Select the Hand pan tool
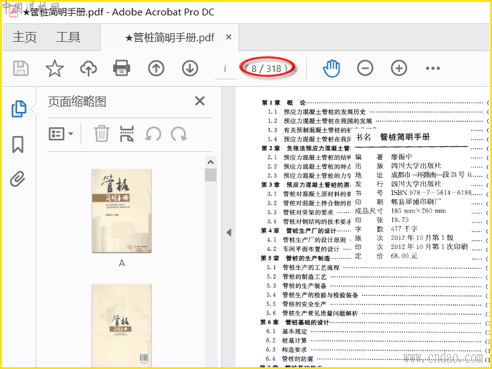The width and height of the screenshot is (492, 369). point(331,68)
